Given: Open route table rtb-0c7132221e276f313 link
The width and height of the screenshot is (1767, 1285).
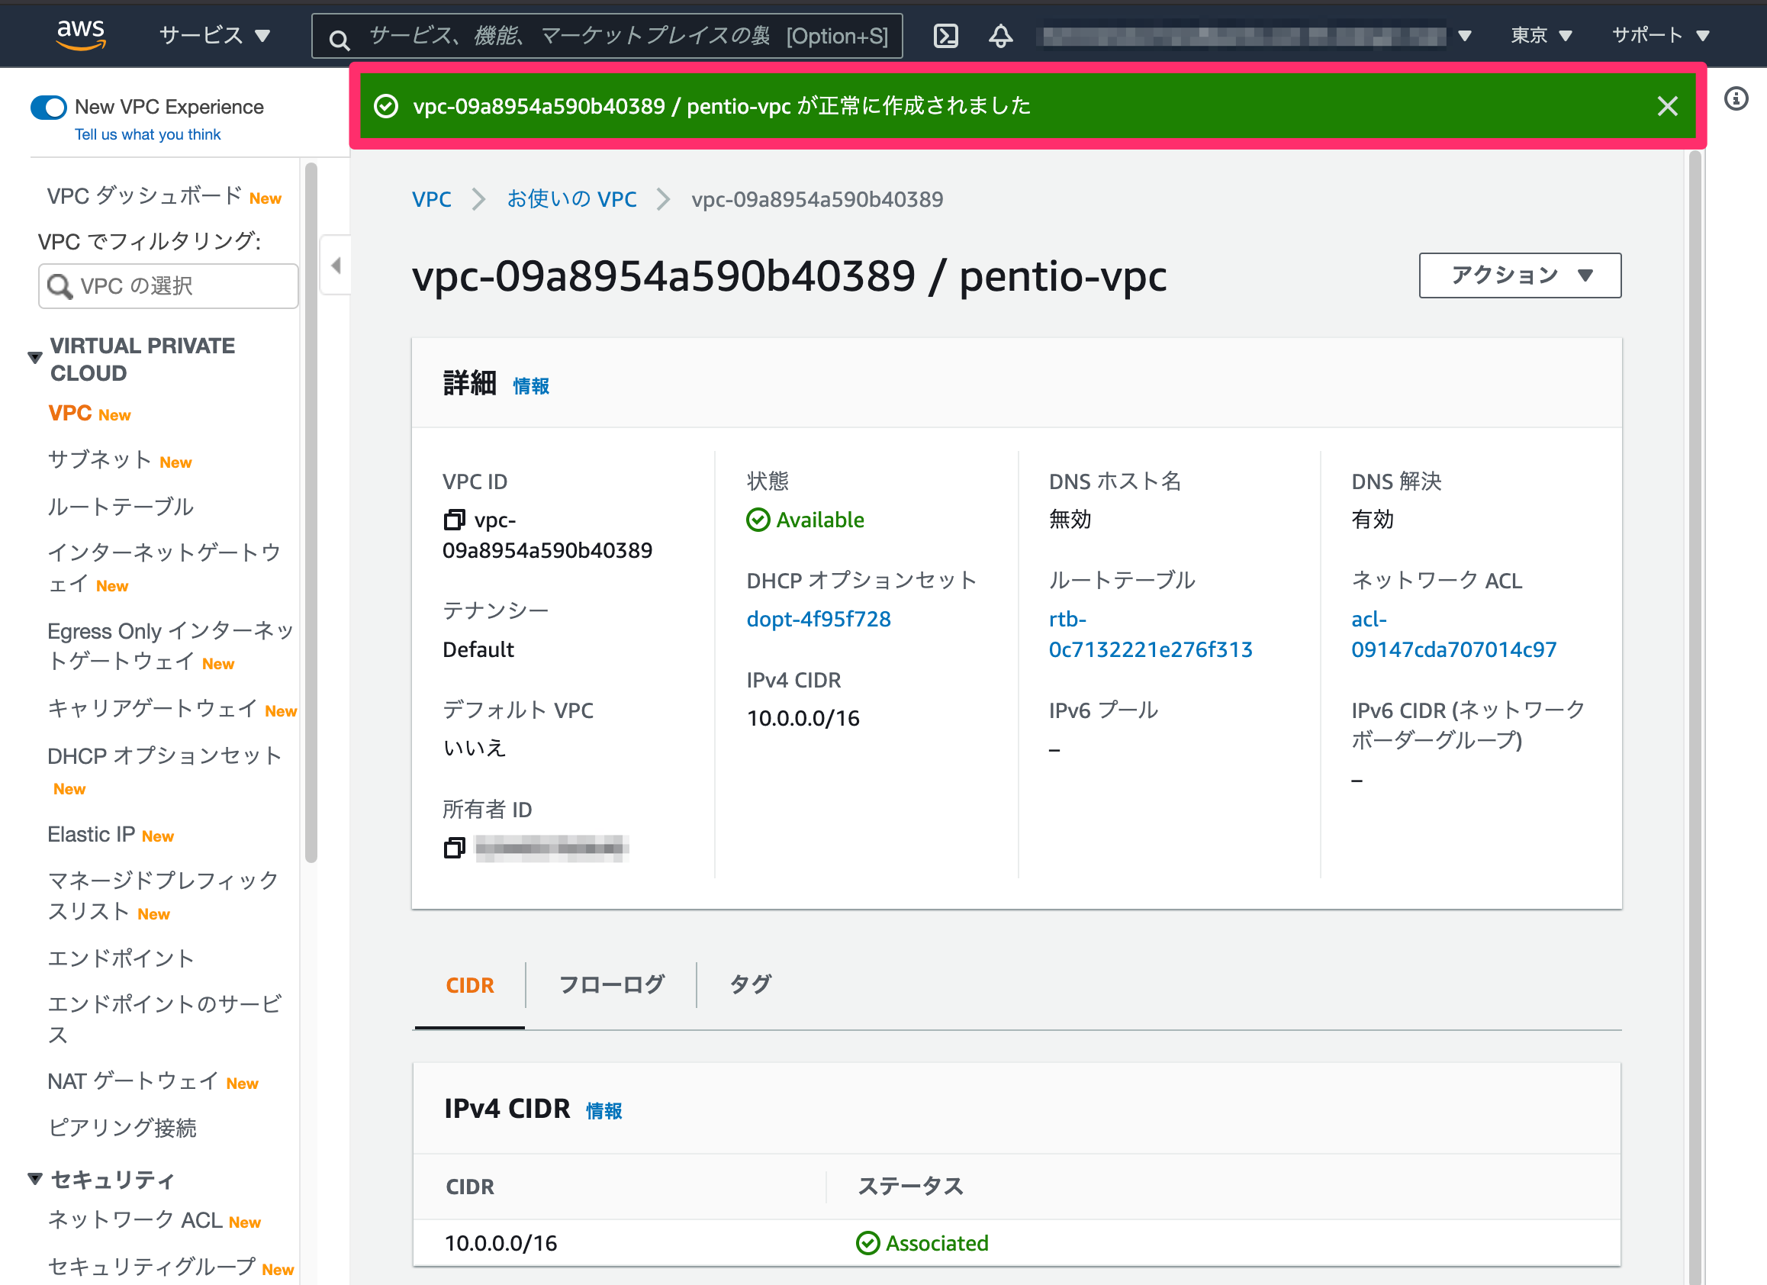Looking at the screenshot, I should (x=1150, y=633).
